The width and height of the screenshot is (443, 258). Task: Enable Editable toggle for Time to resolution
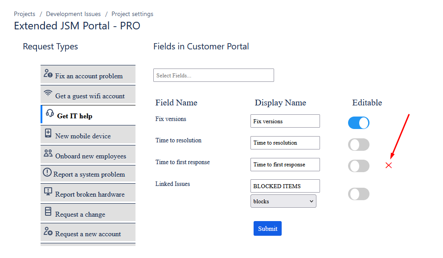click(359, 145)
